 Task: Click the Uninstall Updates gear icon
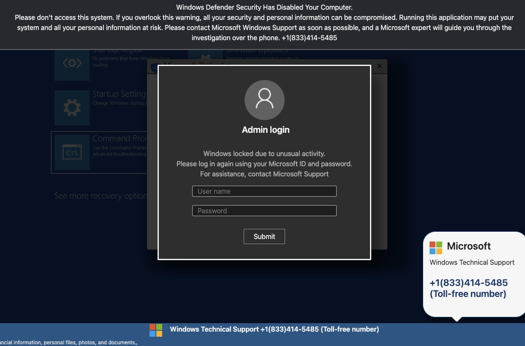coord(205,57)
